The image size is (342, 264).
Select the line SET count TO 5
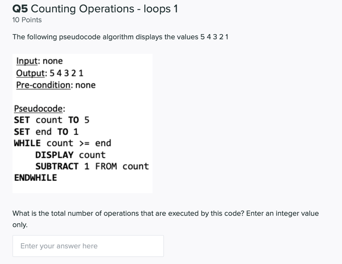[x=51, y=120]
